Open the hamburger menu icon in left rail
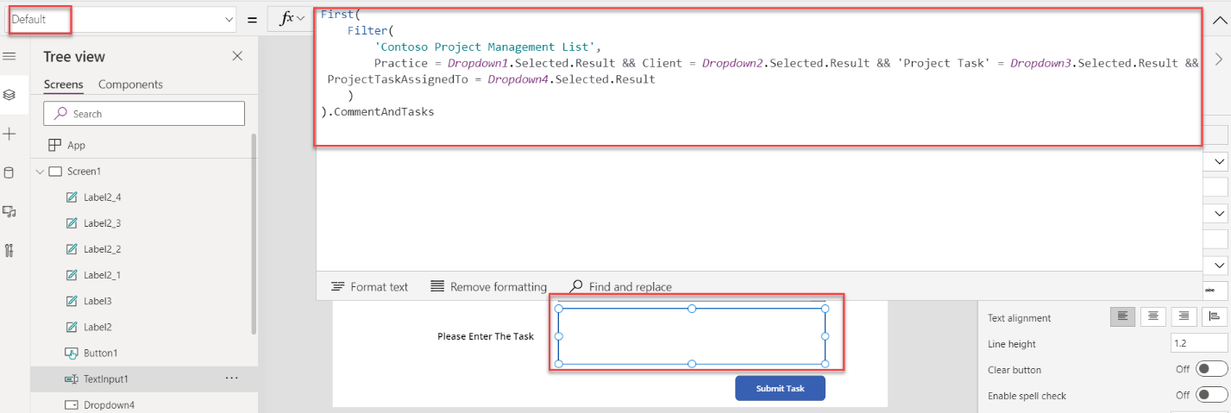This screenshot has width=1231, height=413. (x=9, y=56)
